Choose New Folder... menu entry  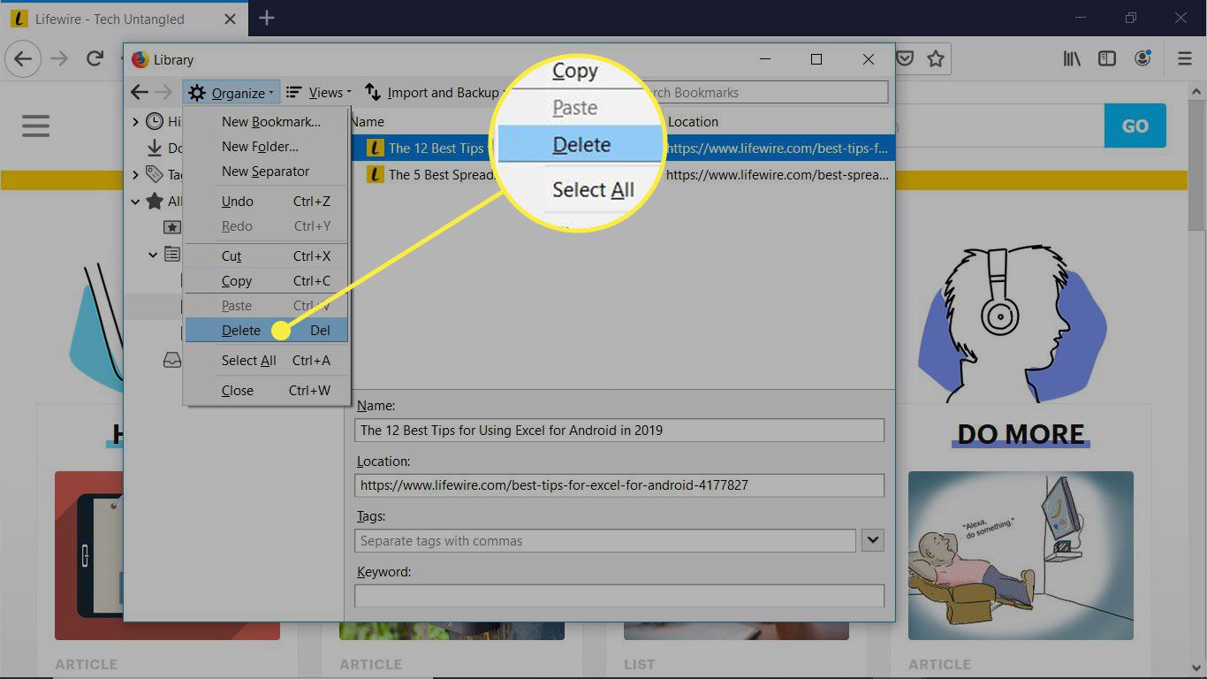[x=267, y=147]
